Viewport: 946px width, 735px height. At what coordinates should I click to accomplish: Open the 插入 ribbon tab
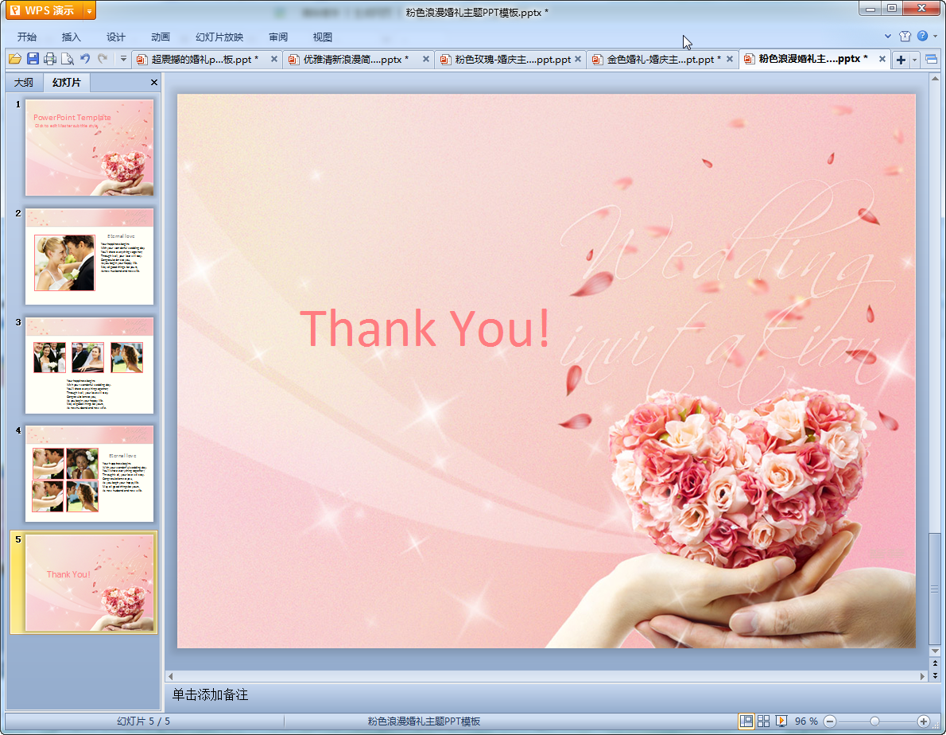coord(71,37)
